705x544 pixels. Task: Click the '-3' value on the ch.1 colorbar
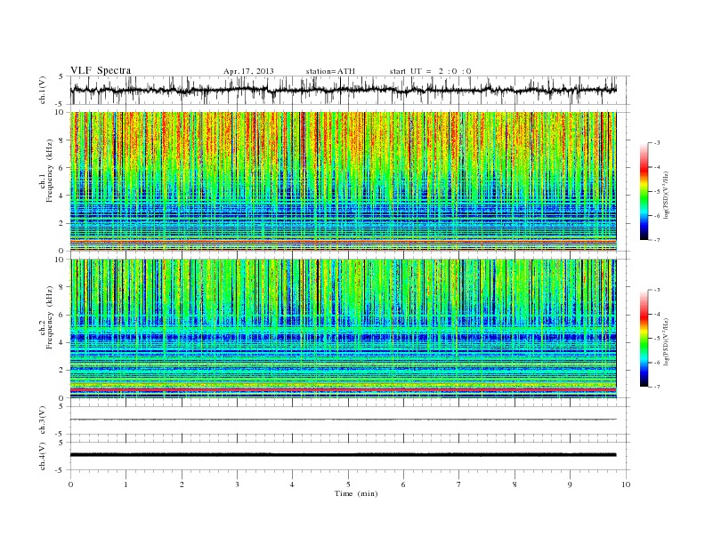(x=656, y=143)
